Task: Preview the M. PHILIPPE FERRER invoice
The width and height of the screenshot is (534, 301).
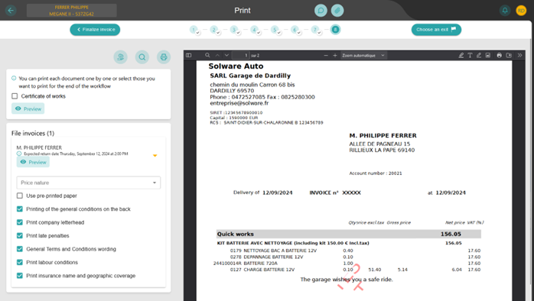Action: click(x=33, y=162)
